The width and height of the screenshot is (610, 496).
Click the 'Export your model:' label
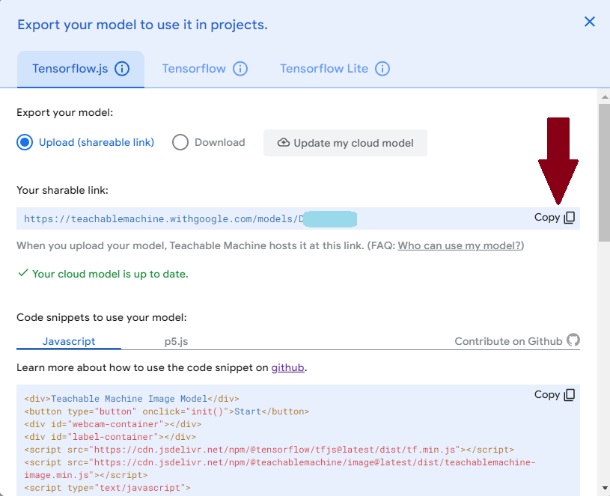pos(64,113)
